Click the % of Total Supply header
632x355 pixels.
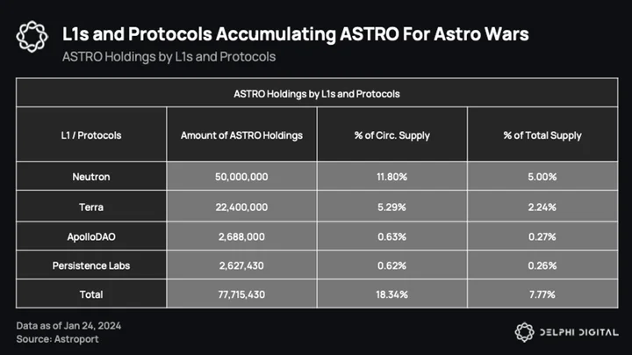[x=542, y=135]
